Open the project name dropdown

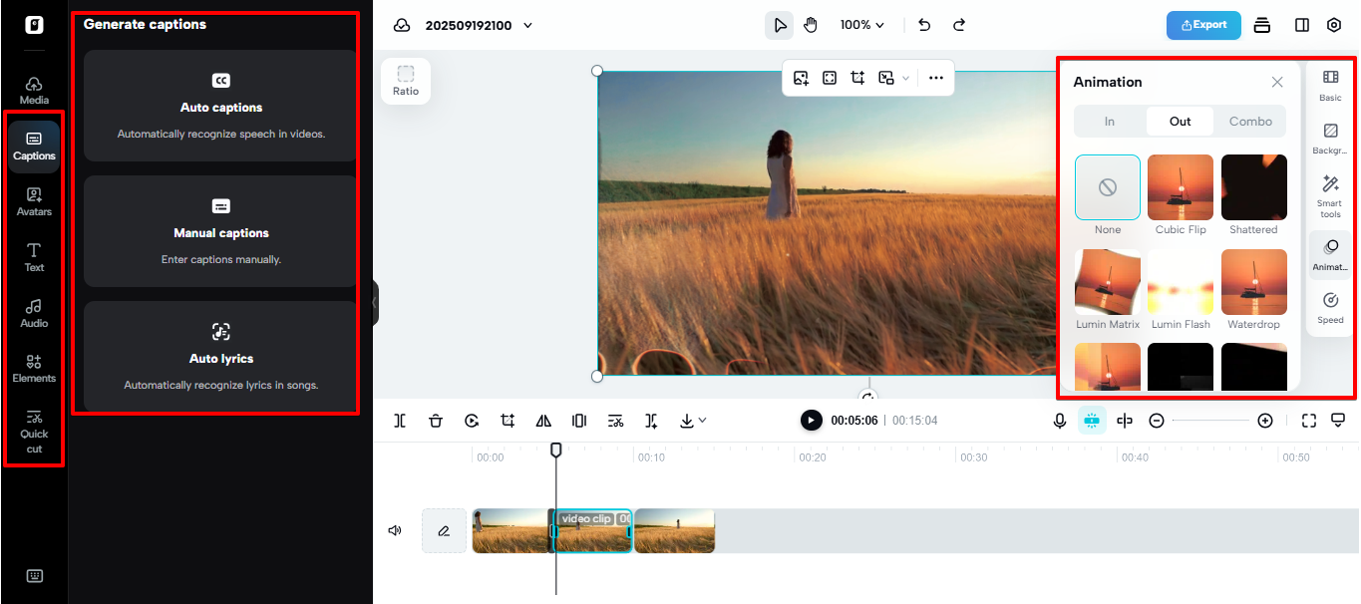point(527,25)
